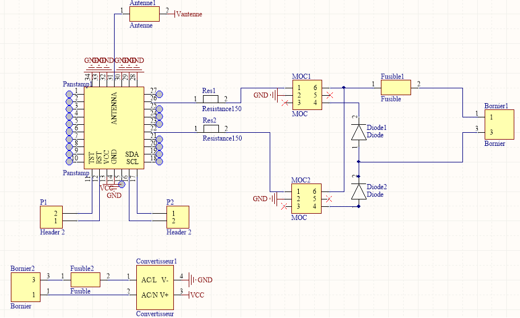This screenshot has width=520, height=318.
Task: Select the P2 Header 2 connector
Action: point(178,217)
